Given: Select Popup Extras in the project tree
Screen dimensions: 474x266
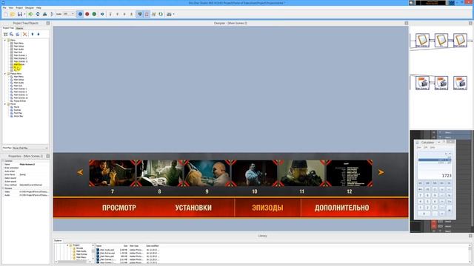Looking at the screenshot, I should point(20,101).
